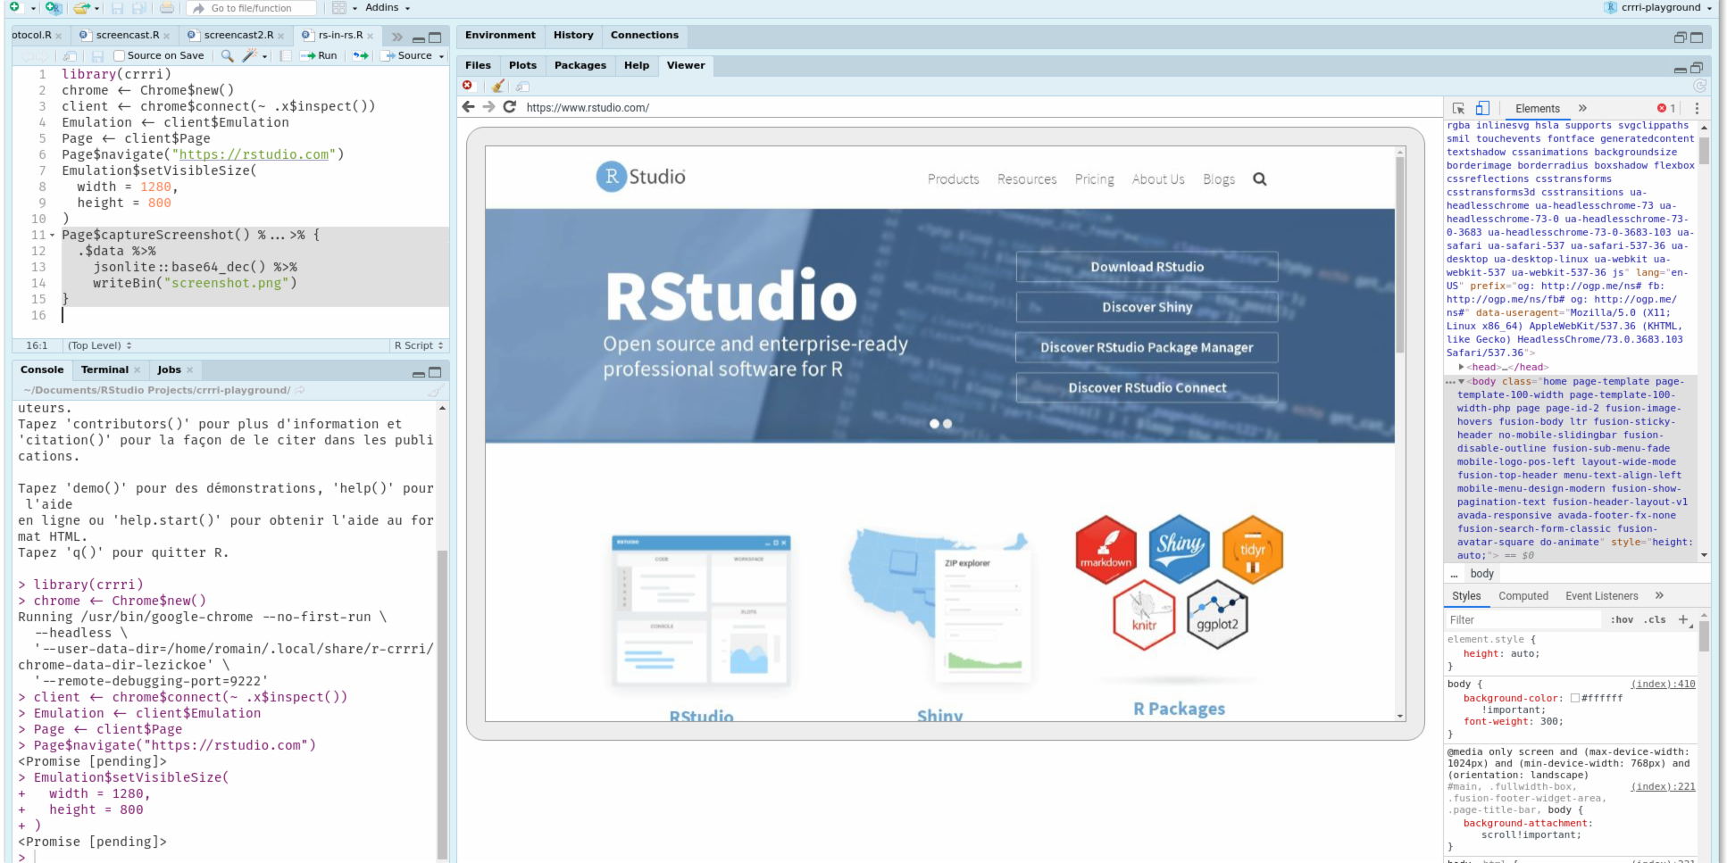The image size is (1727, 863).
Task: Click the Compile Report notebook icon
Action: click(x=285, y=55)
